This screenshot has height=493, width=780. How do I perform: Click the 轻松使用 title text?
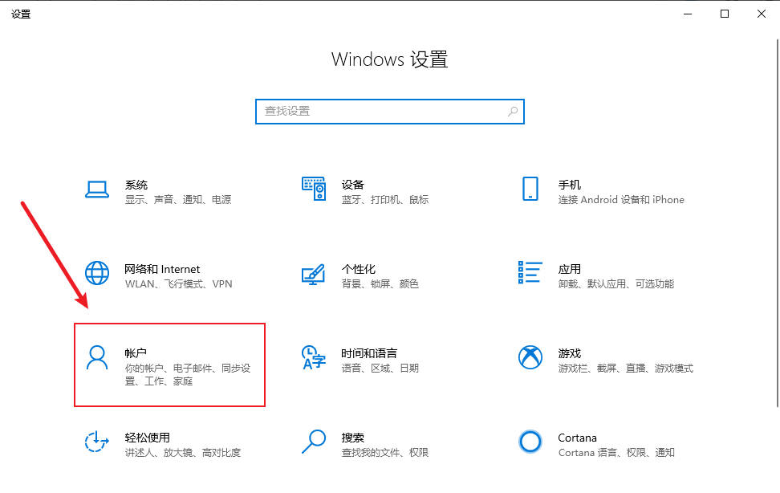pos(147,438)
